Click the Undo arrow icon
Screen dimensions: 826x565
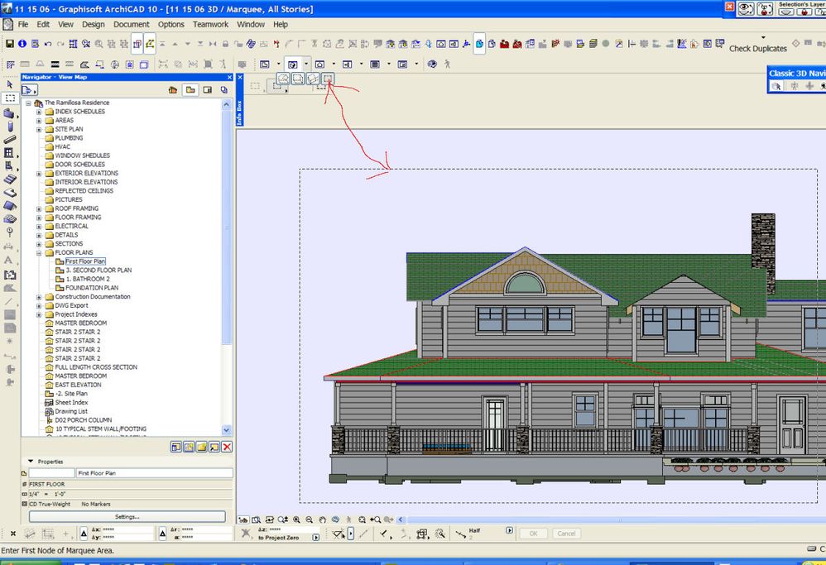coord(48,43)
